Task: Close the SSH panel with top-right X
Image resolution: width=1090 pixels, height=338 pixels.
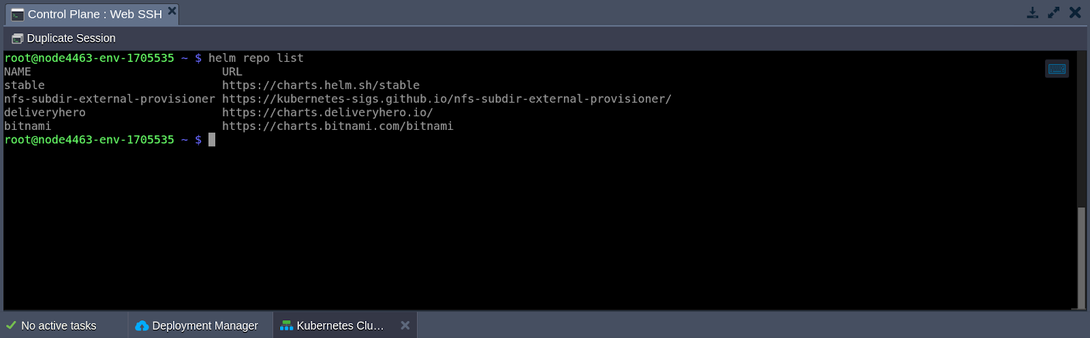Action: 1075,13
